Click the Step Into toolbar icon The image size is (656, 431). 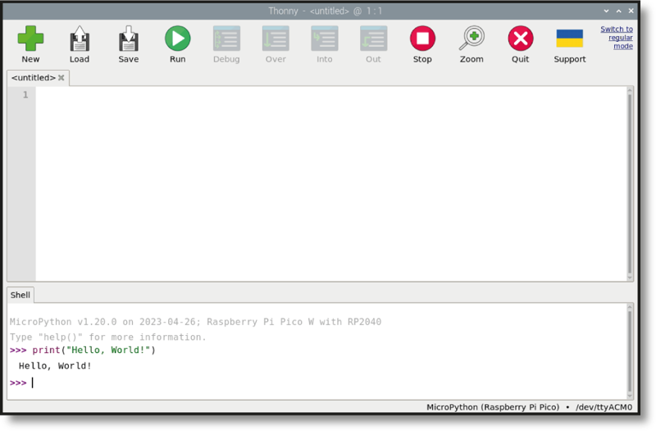(324, 39)
